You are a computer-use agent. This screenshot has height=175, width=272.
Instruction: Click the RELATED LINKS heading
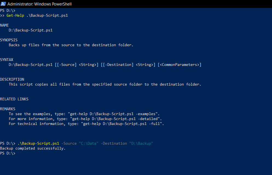(x=14, y=99)
